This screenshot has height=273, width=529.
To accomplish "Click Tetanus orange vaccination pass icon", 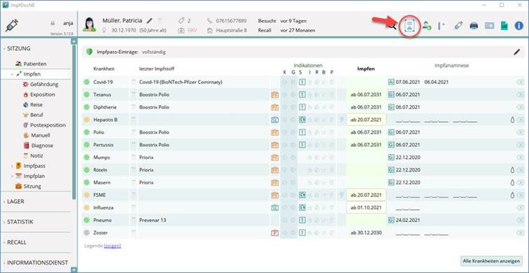I will coord(274,94).
